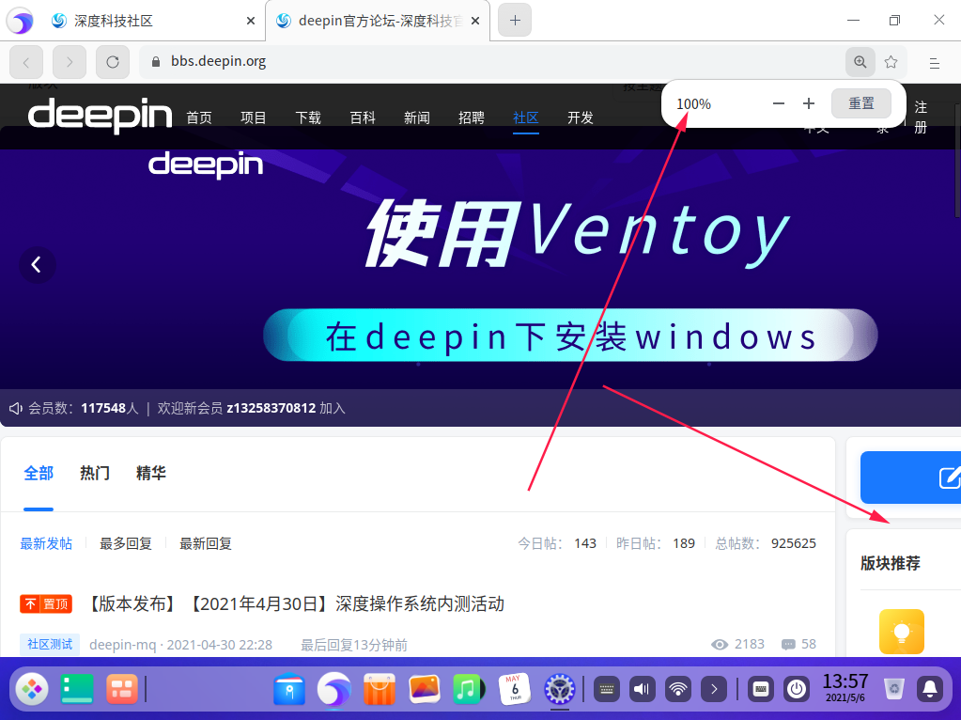Open a new tab with plus button

click(x=515, y=21)
